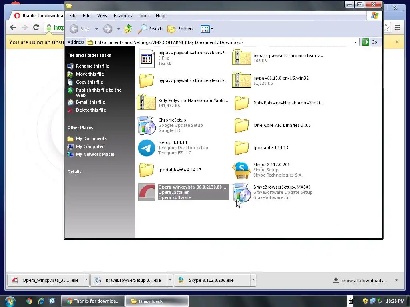Select the ChromeSetup installer icon
Viewport: 410px width, 307px height.
147,125
